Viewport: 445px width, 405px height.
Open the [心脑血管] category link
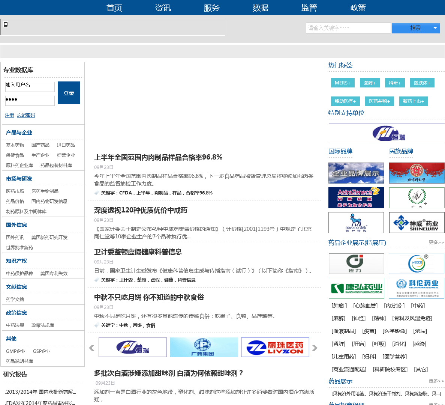coord(366,306)
